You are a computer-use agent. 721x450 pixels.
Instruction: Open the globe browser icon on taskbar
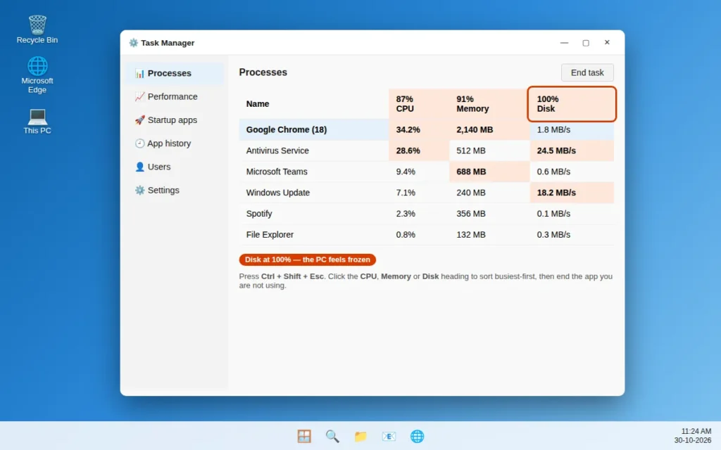tap(417, 436)
